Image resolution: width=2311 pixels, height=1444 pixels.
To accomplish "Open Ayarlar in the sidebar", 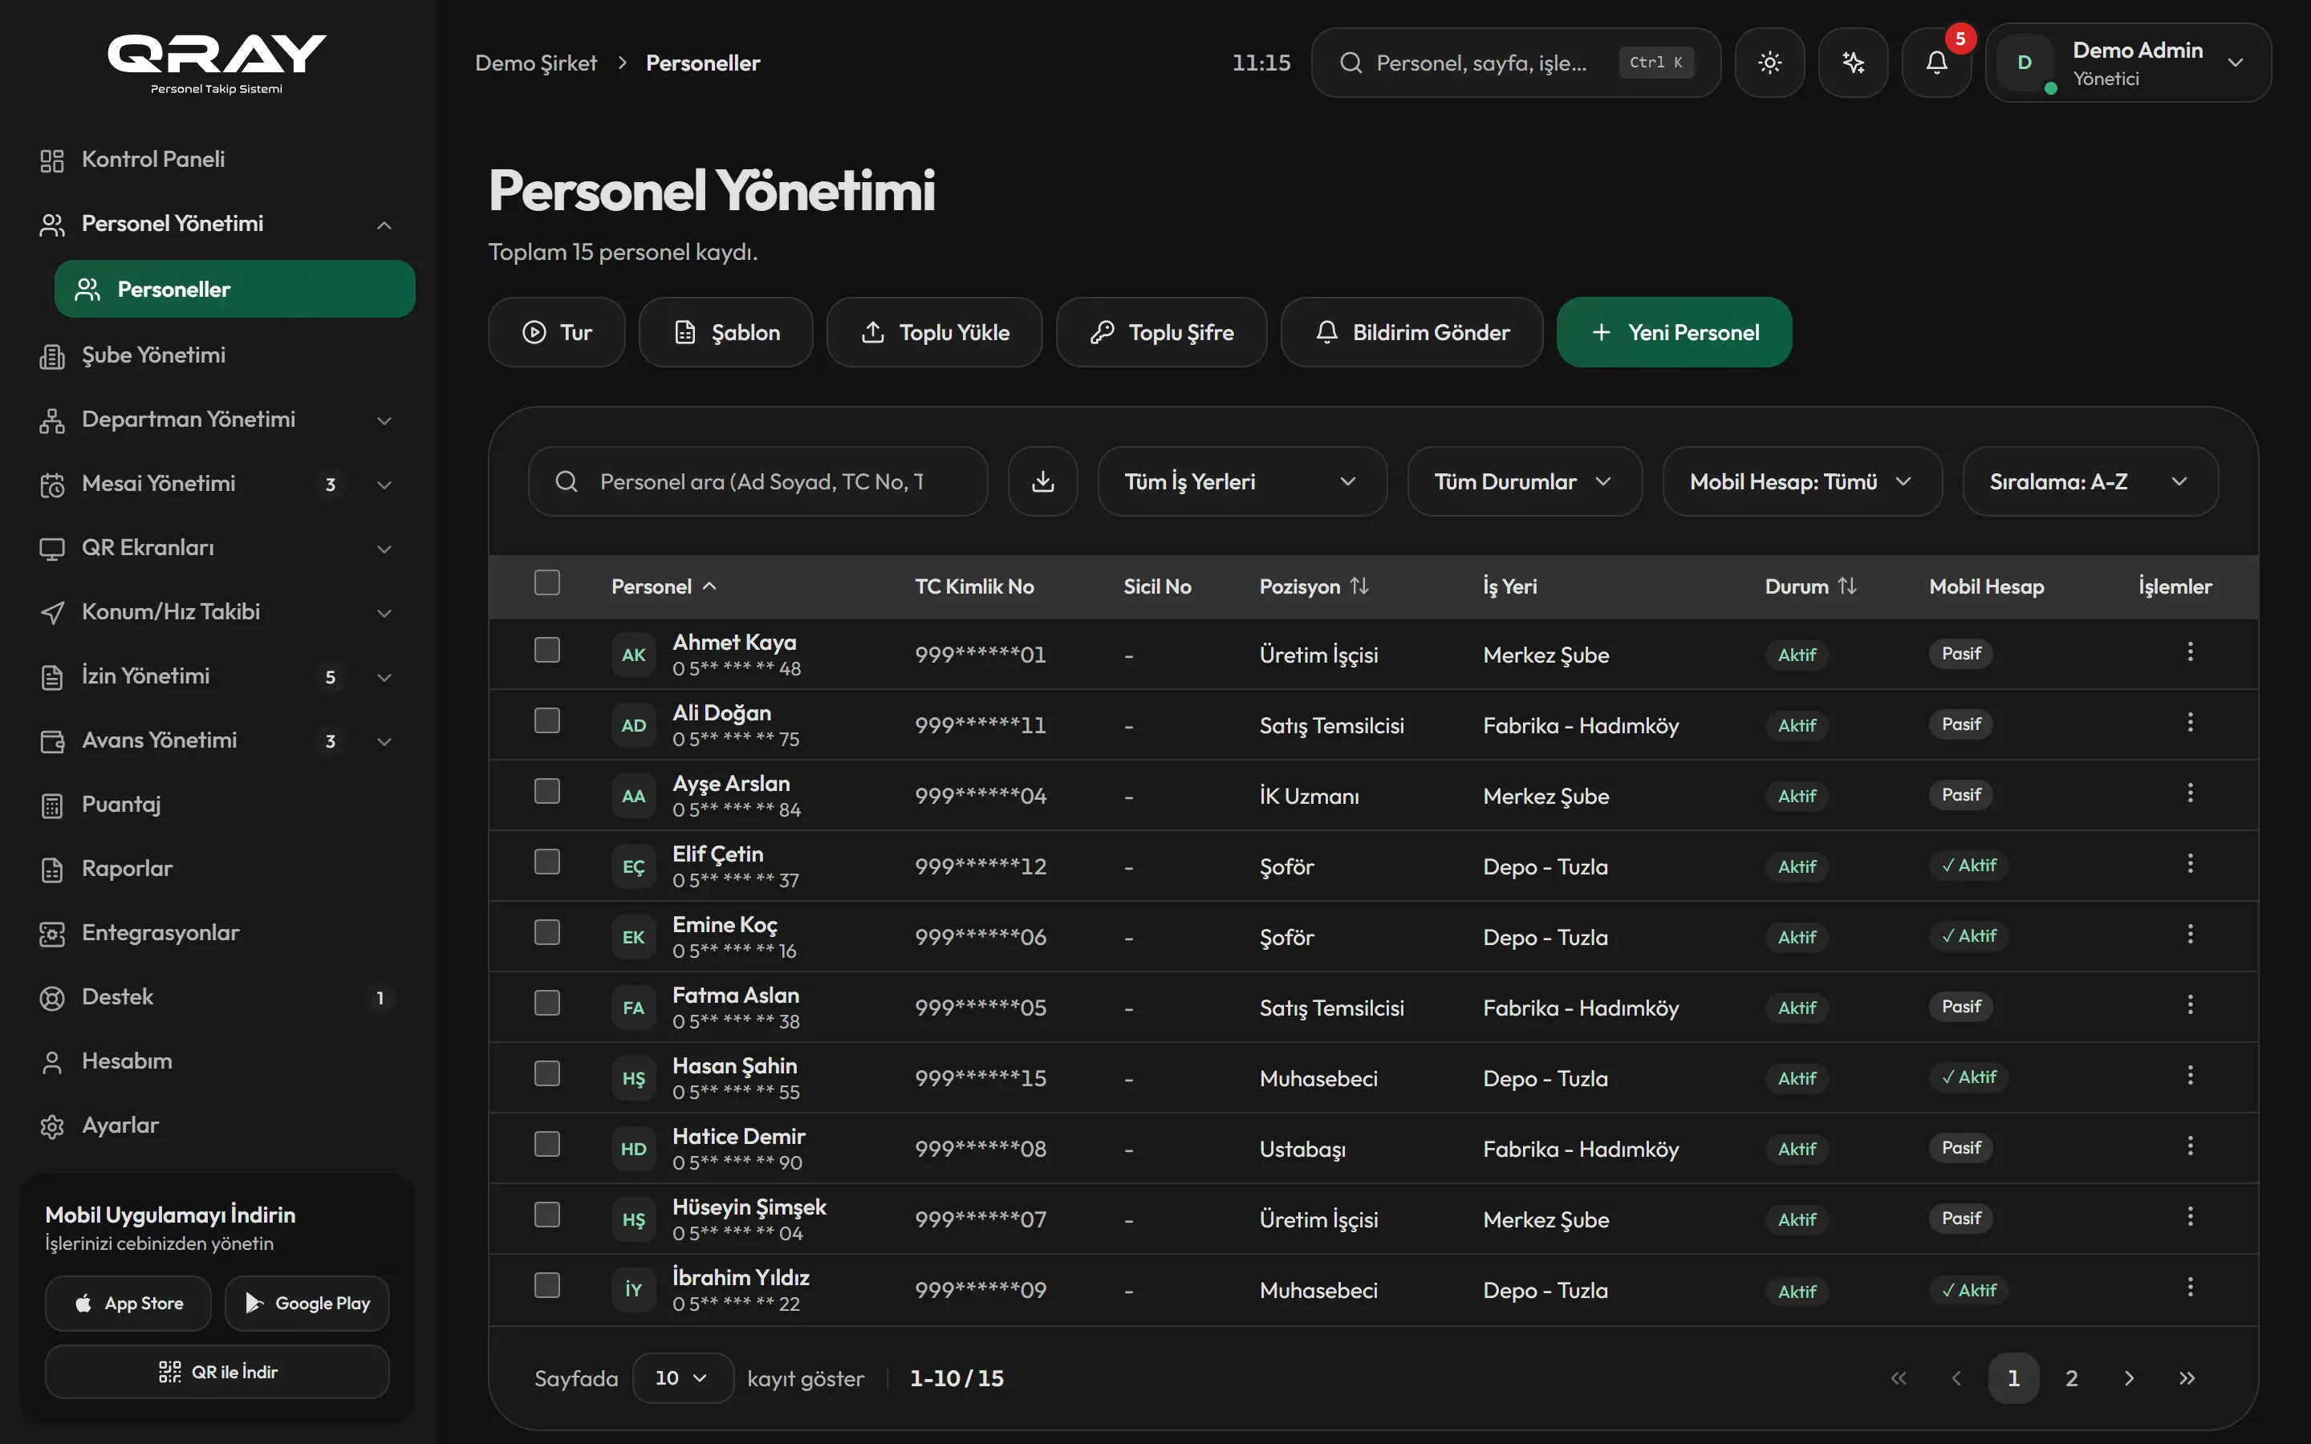I will pos(217,1126).
